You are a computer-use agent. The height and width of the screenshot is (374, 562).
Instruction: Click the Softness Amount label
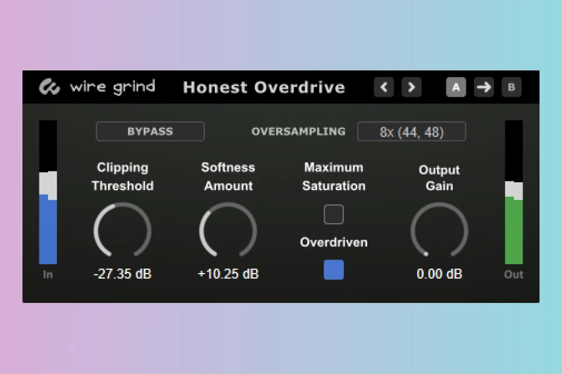229,176
